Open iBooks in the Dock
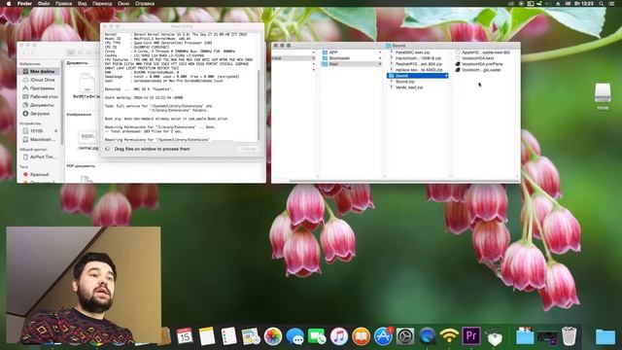This screenshot has height=350, width=622. pos(361,336)
